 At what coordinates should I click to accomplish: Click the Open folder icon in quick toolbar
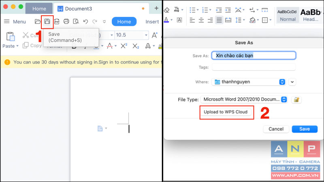tap(37, 21)
